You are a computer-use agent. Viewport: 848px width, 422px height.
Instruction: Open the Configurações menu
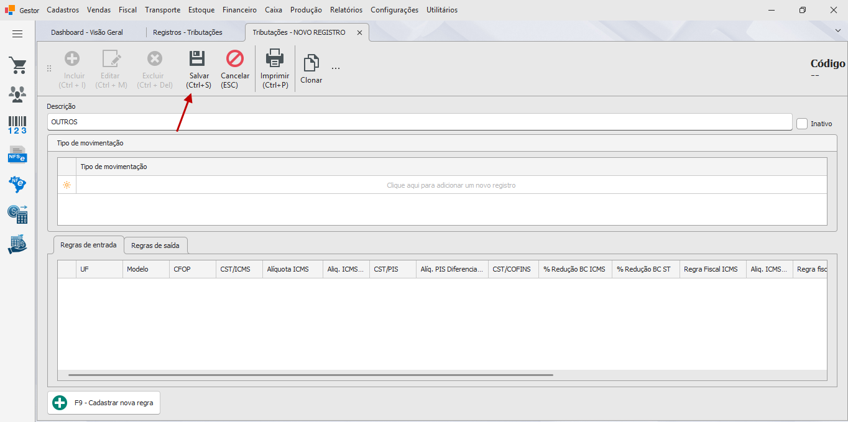(395, 10)
